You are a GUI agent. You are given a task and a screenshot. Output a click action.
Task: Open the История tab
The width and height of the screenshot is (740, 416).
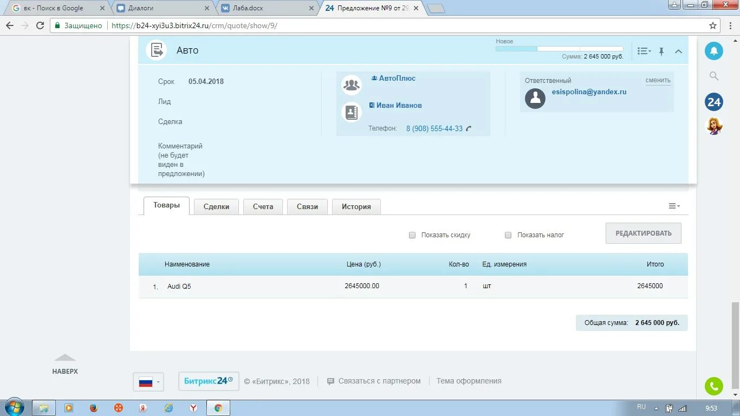click(x=356, y=206)
